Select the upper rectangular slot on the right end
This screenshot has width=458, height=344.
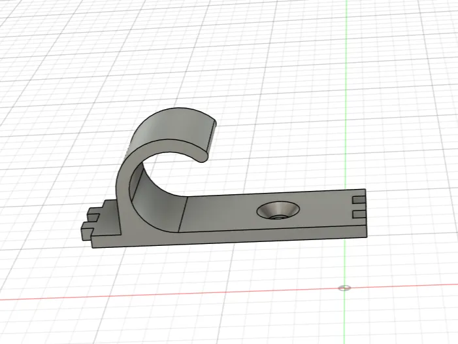coord(359,200)
